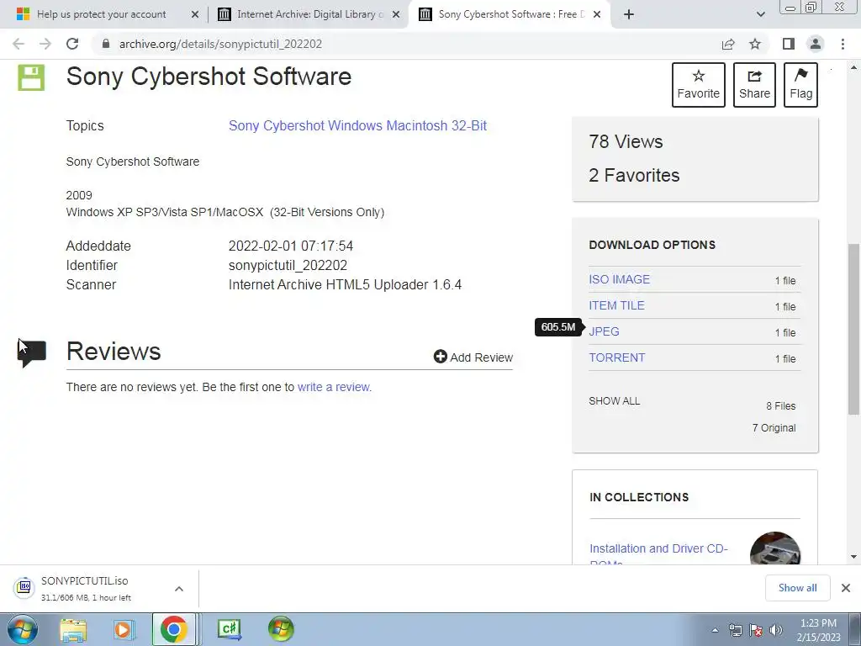The image size is (861, 646).
Task: Select the identifier text sonypictutil_202202
Action: tap(288, 265)
